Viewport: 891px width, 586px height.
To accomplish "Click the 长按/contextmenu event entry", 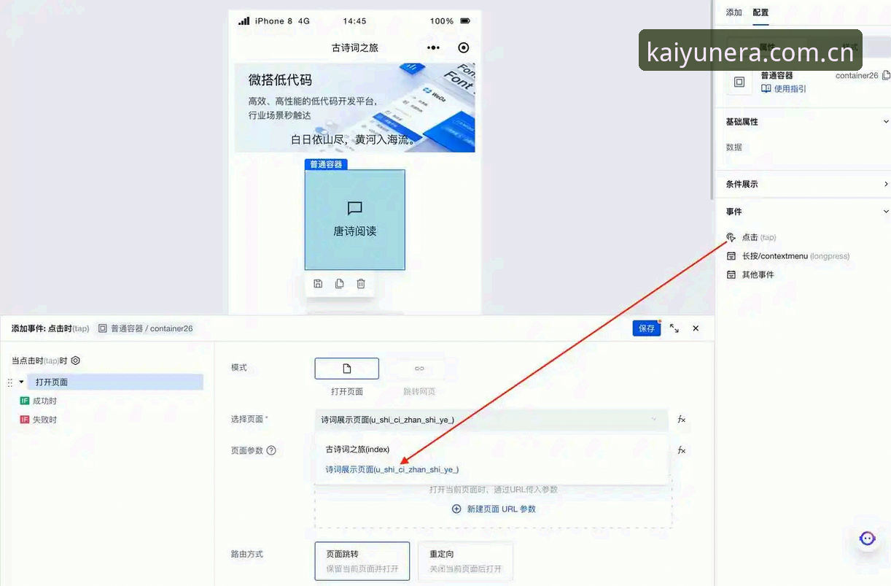I will point(795,256).
